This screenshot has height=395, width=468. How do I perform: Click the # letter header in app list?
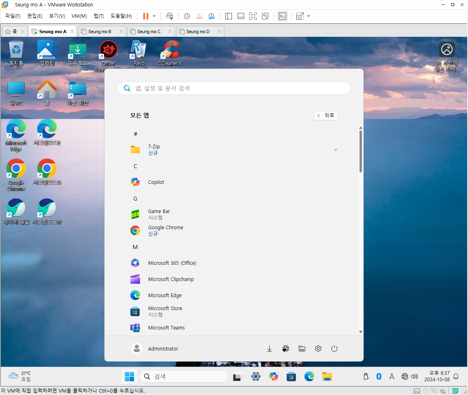[x=136, y=134]
